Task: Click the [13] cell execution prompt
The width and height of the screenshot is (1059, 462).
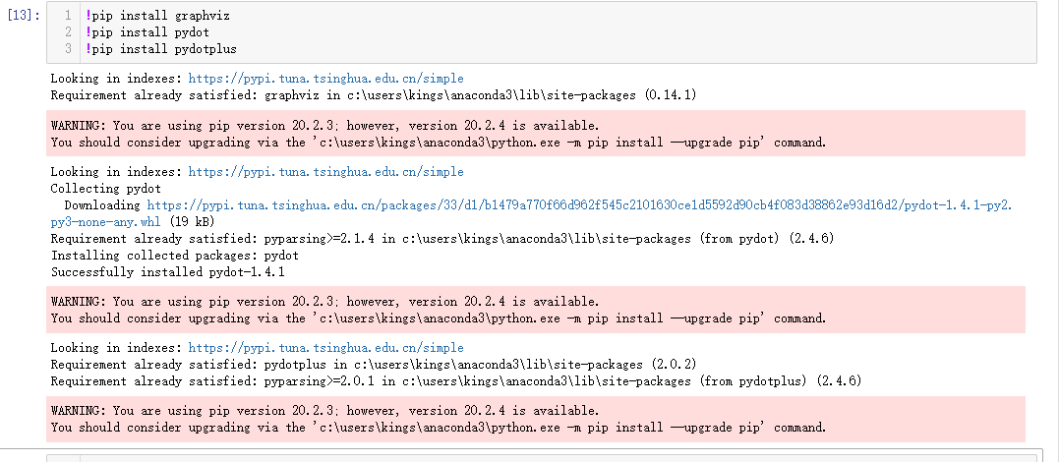Action: tap(23, 15)
